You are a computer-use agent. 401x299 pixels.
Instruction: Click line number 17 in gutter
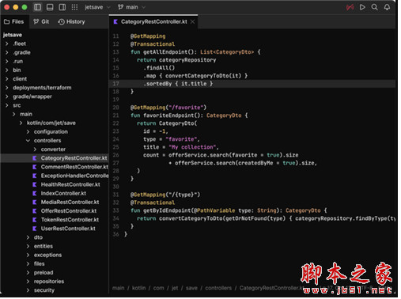click(115, 84)
